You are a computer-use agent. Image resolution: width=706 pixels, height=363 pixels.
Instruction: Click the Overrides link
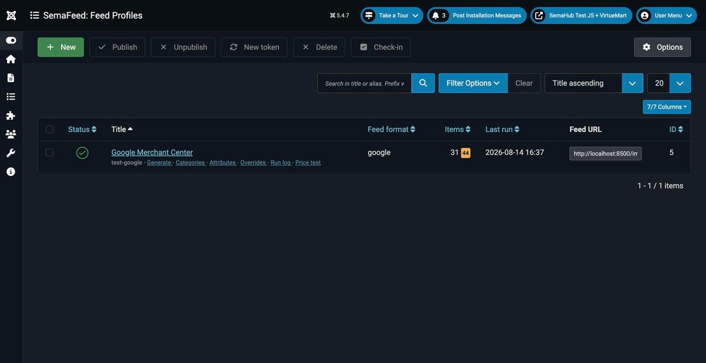253,163
